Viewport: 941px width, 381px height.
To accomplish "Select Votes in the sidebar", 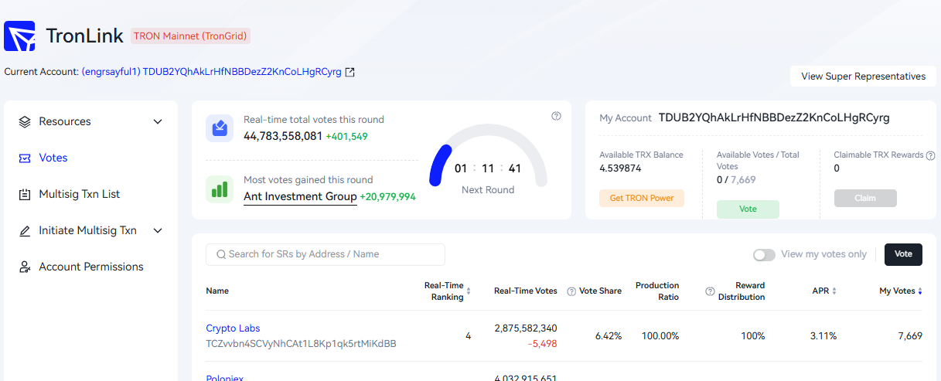I will [53, 158].
